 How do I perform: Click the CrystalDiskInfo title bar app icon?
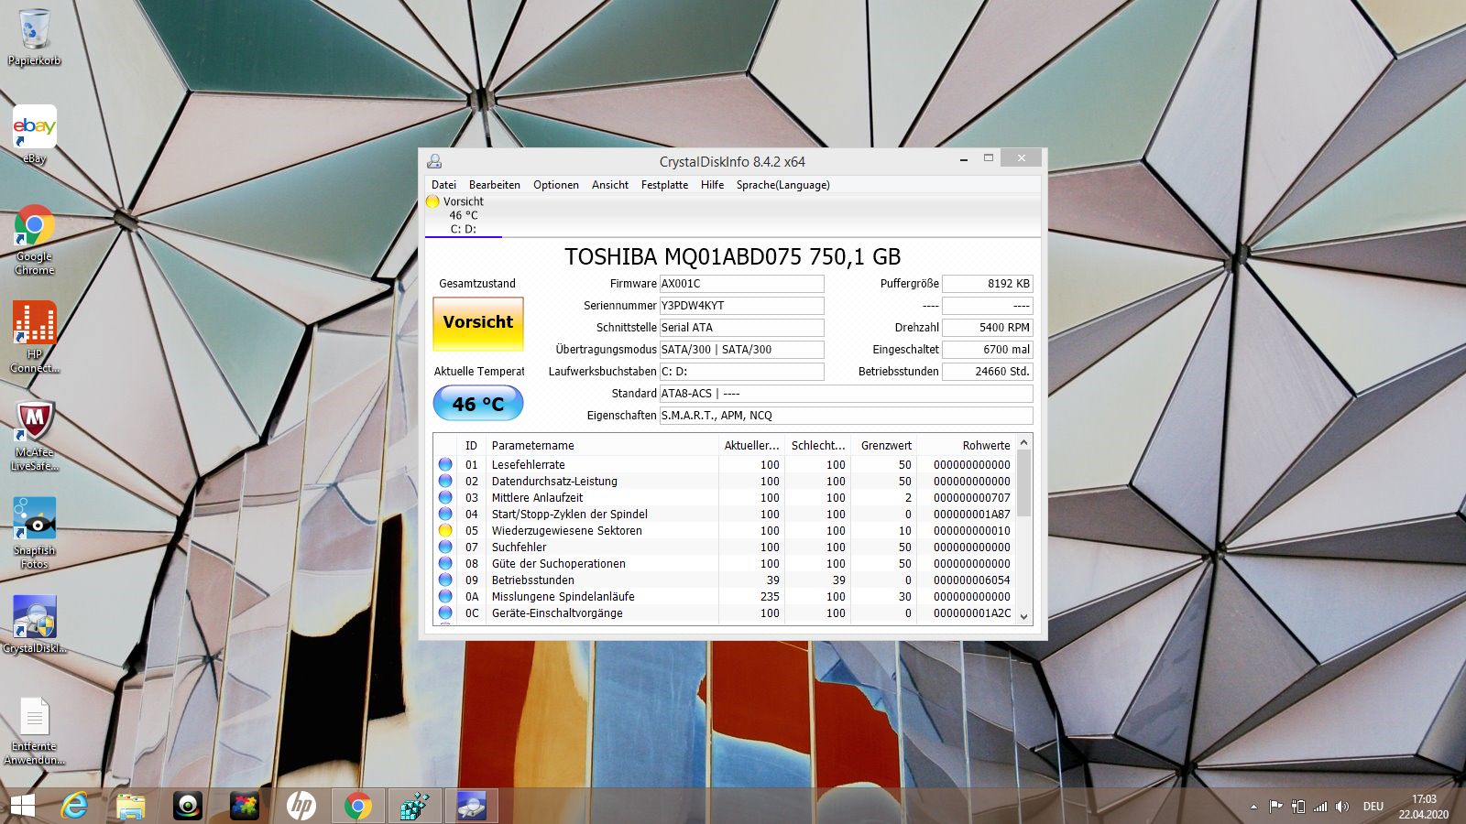[x=434, y=161]
